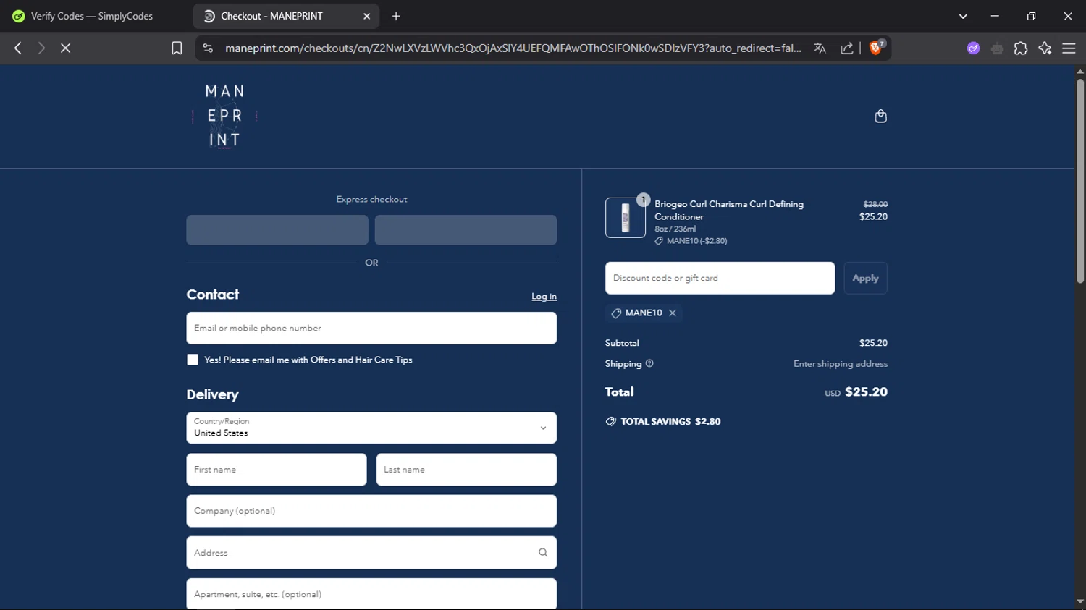Open the tab search chevron
Image resolution: width=1086 pixels, height=610 pixels.
(963, 16)
